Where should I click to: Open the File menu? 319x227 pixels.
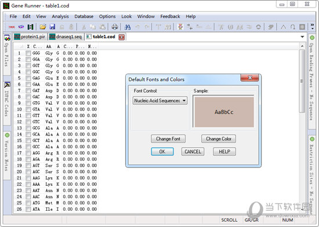(13, 16)
